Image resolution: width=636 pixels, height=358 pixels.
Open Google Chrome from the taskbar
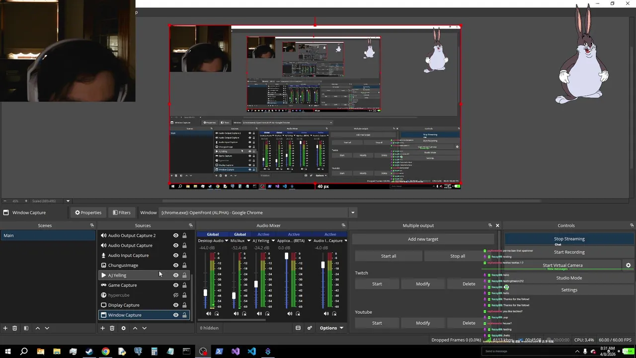point(105,352)
